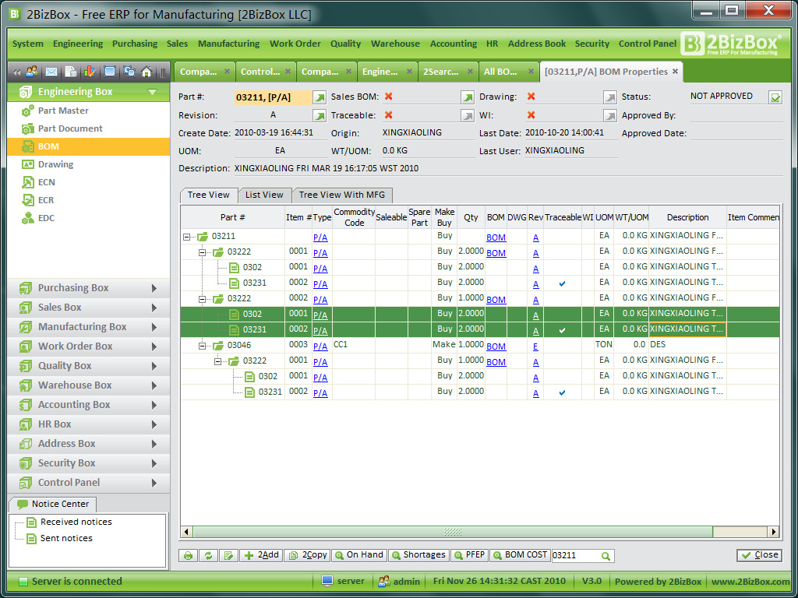
Task: Open the System menu
Action: coord(28,44)
